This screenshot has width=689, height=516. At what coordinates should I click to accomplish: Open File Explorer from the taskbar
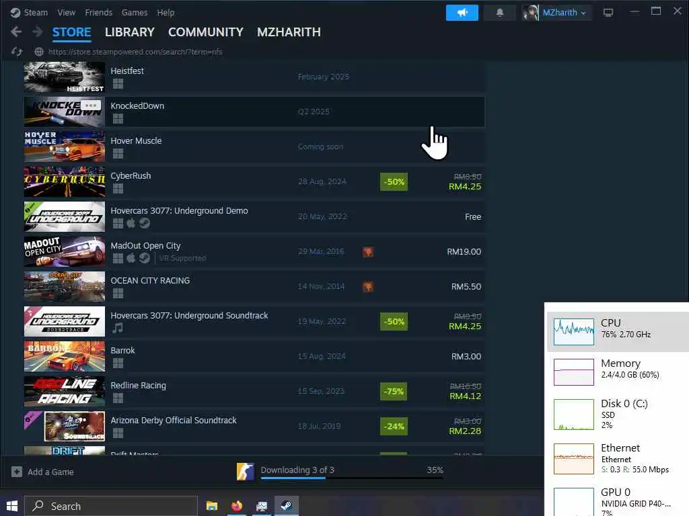point(212,506)
